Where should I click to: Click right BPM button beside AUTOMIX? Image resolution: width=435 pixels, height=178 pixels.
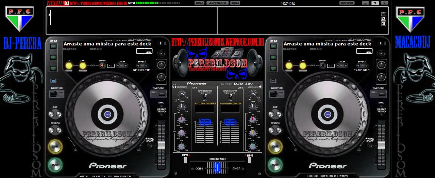pos(235,3)
